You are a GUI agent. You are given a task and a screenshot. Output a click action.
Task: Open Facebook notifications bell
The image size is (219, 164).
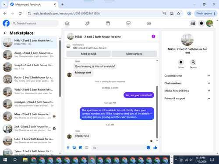click(201, 23)
